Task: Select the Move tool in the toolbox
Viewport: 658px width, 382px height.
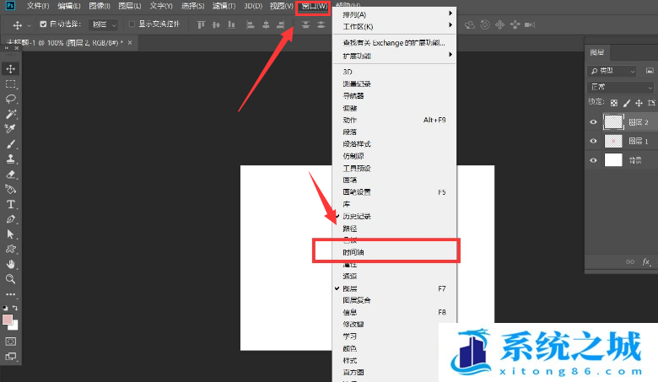Action: point(11,68)
